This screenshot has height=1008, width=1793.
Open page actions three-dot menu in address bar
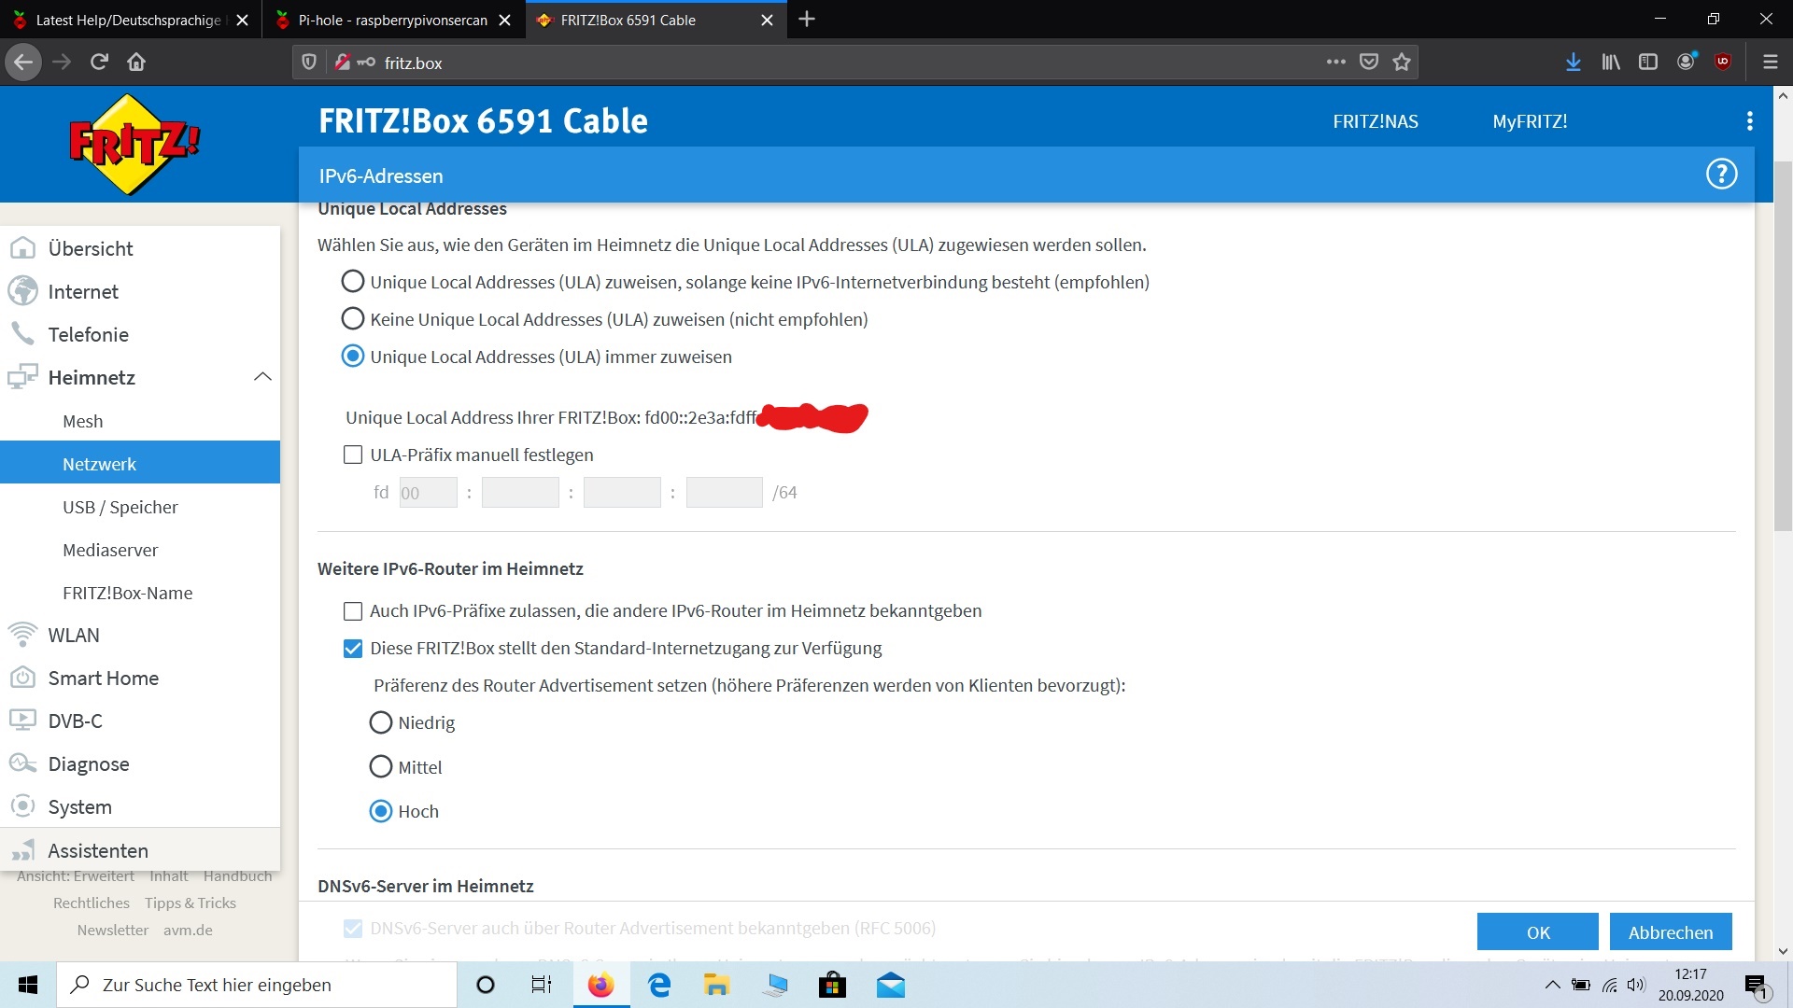[x=1335, y=63]
